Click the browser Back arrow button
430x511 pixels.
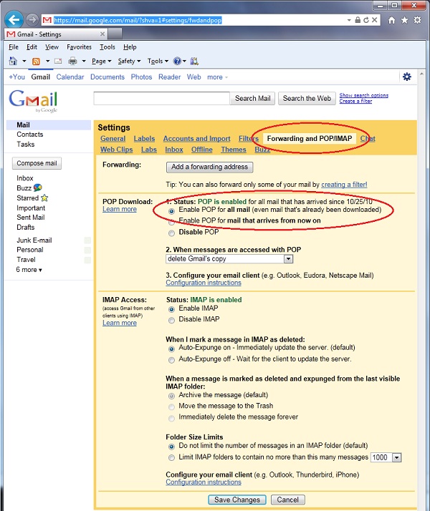(x=14, y=20)
